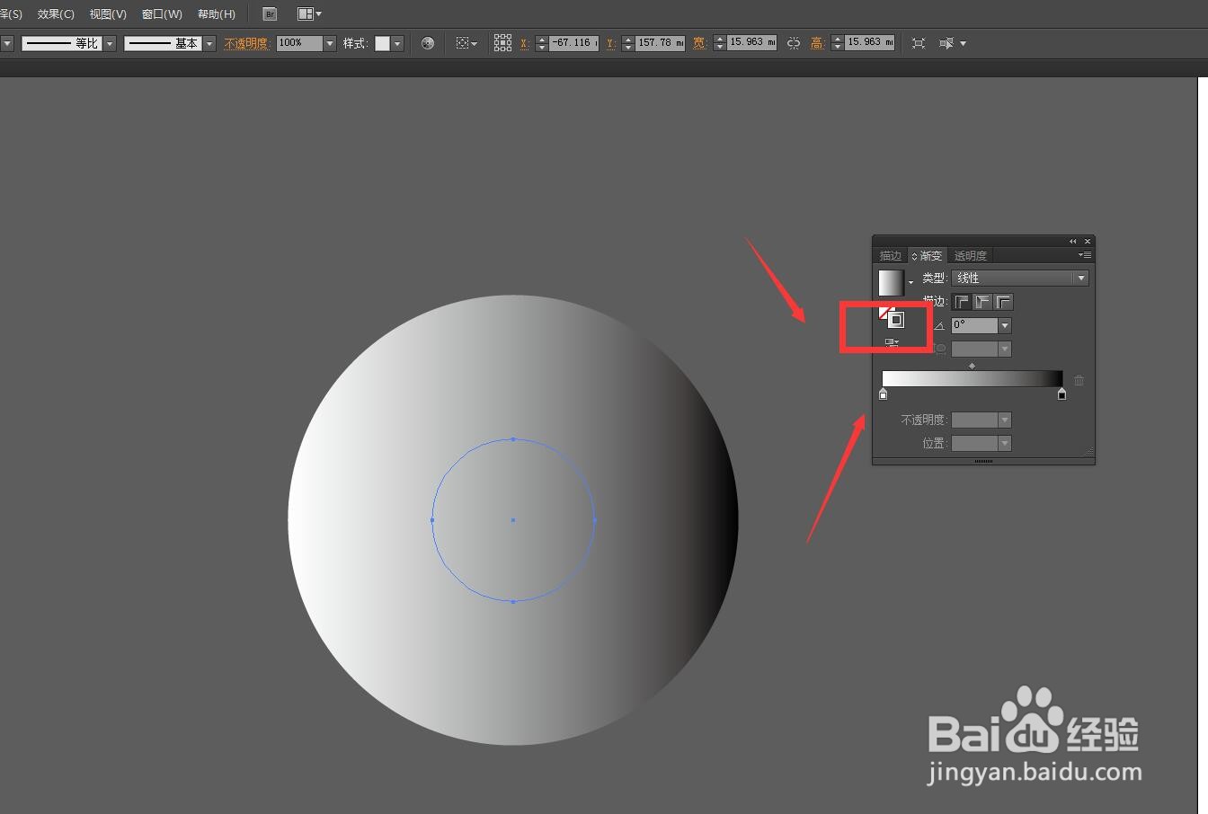Expand the 等比 stroke profile dropdown
This screenshot has height=814, width=1208.
coord(110,43)
